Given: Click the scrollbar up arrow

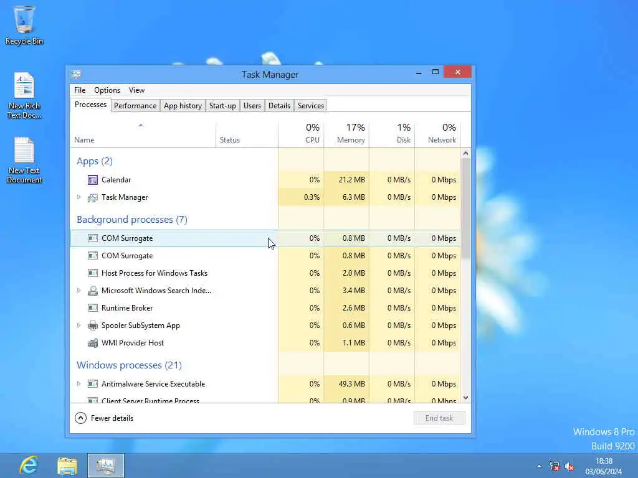Looking at the screenshot, I should (466, 153).
